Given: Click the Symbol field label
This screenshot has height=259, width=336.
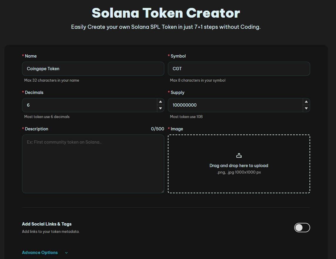Looking at the screenshot, I should click(x=178, y=56).
